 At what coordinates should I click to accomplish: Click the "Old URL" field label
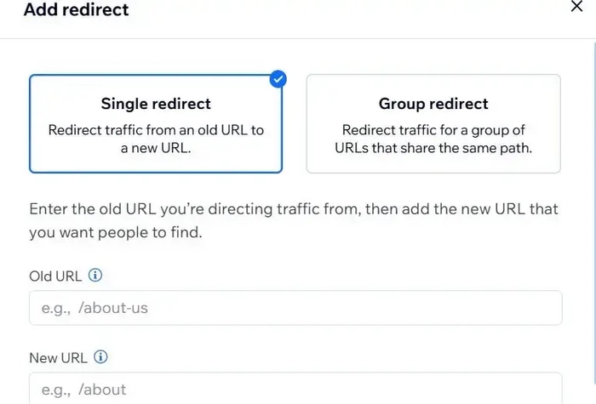point(55,276)
